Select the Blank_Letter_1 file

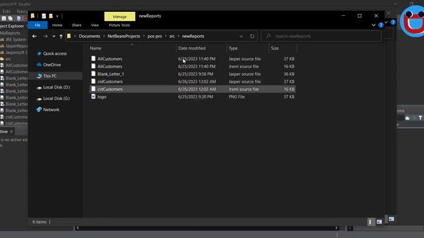pos(193,74)
